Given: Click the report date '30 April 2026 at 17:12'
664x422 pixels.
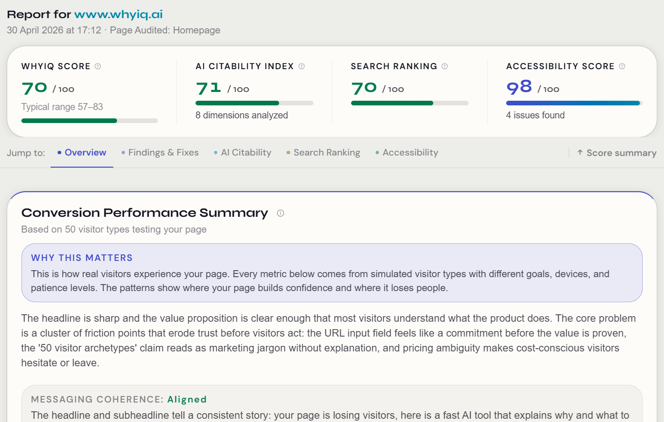Looking at the screenshot, I should click(x=54, y=30).
